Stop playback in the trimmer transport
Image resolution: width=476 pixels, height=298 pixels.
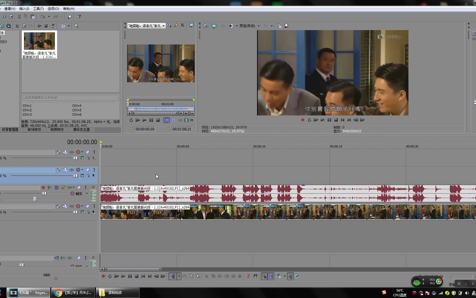point(158,120)
